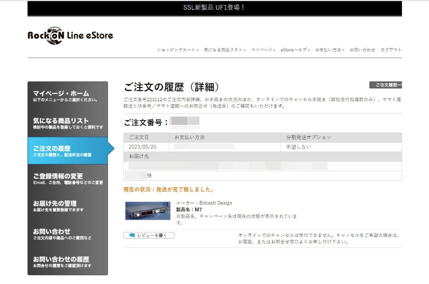
Task: Click お問い合わせ in the top navigation
Action: coord(362,50)
